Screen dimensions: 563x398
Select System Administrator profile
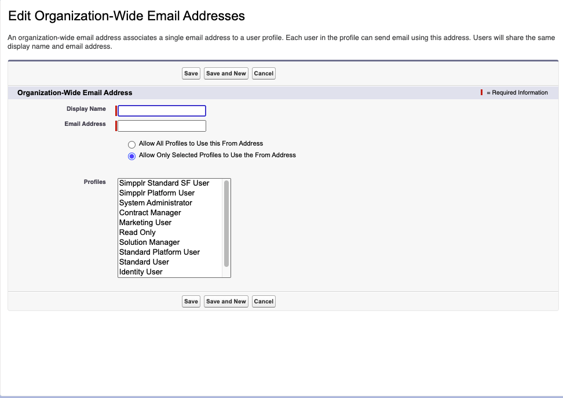coord(170,203)
